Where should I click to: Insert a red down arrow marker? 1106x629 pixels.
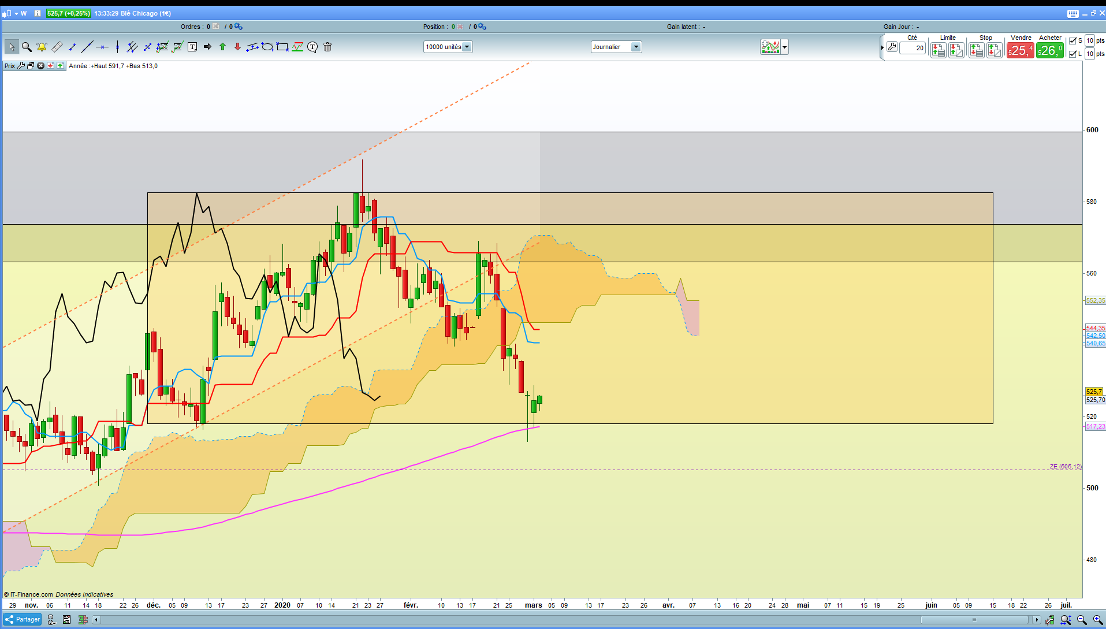(x=237, y=47)
